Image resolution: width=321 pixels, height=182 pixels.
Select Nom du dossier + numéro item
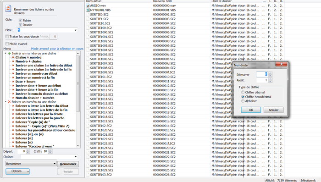35,98
